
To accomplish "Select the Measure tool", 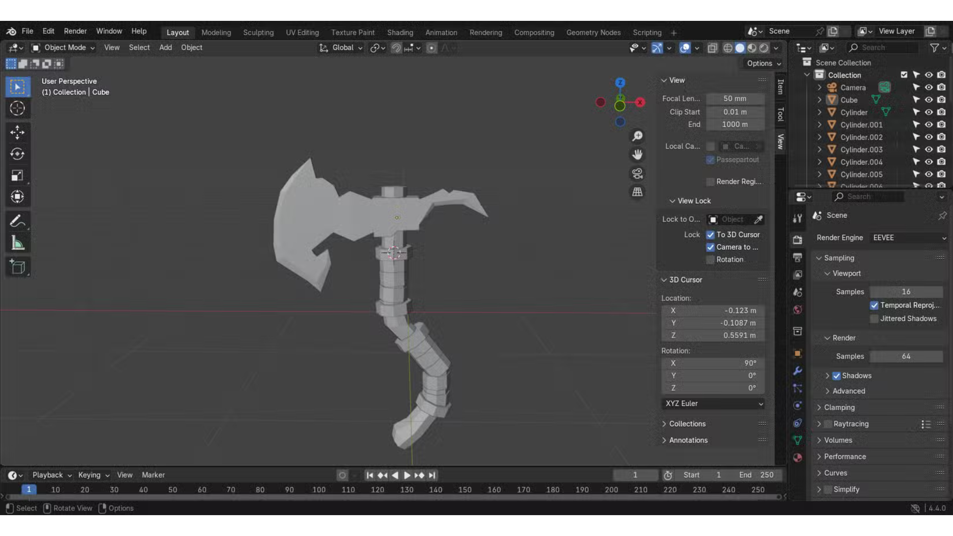I will click(x=17, y=243).
